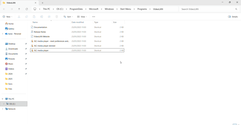The image size is (241, 125).
Task: Toggle the Details pane button
Action: (x=233, y=17)
